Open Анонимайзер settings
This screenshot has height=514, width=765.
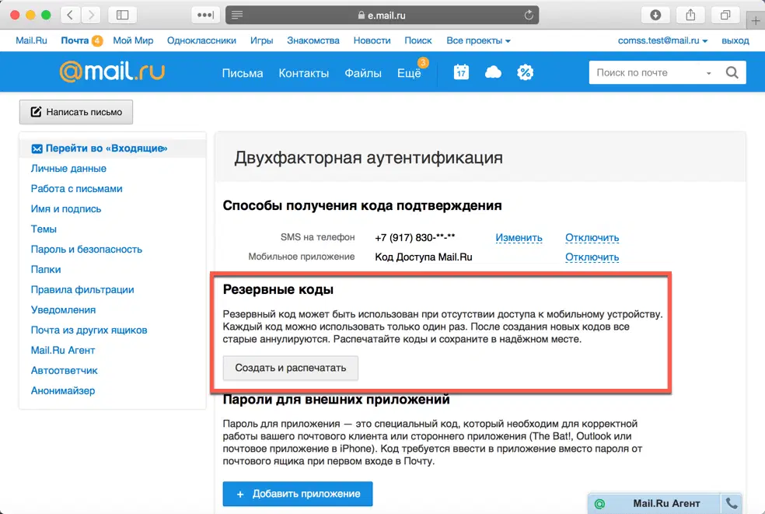[63, 391]
